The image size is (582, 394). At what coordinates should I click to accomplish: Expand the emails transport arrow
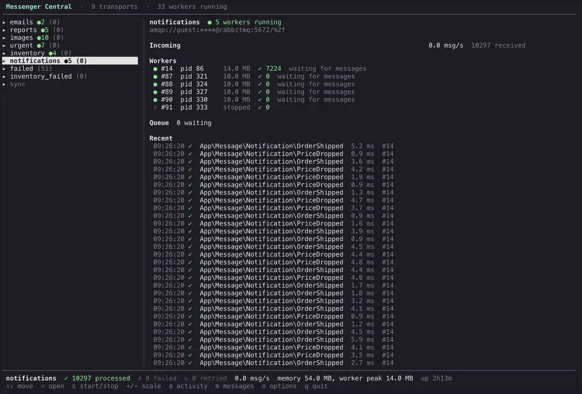[4, 22]
